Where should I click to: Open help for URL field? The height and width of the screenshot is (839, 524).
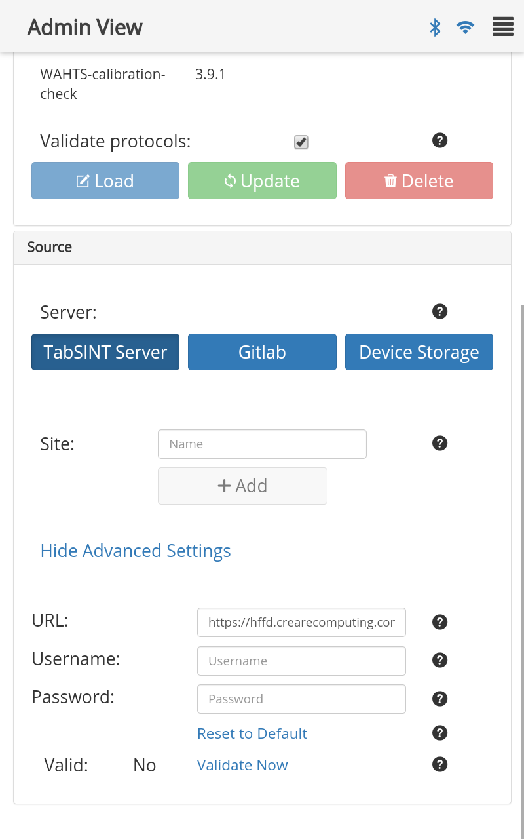pos(440,622)
